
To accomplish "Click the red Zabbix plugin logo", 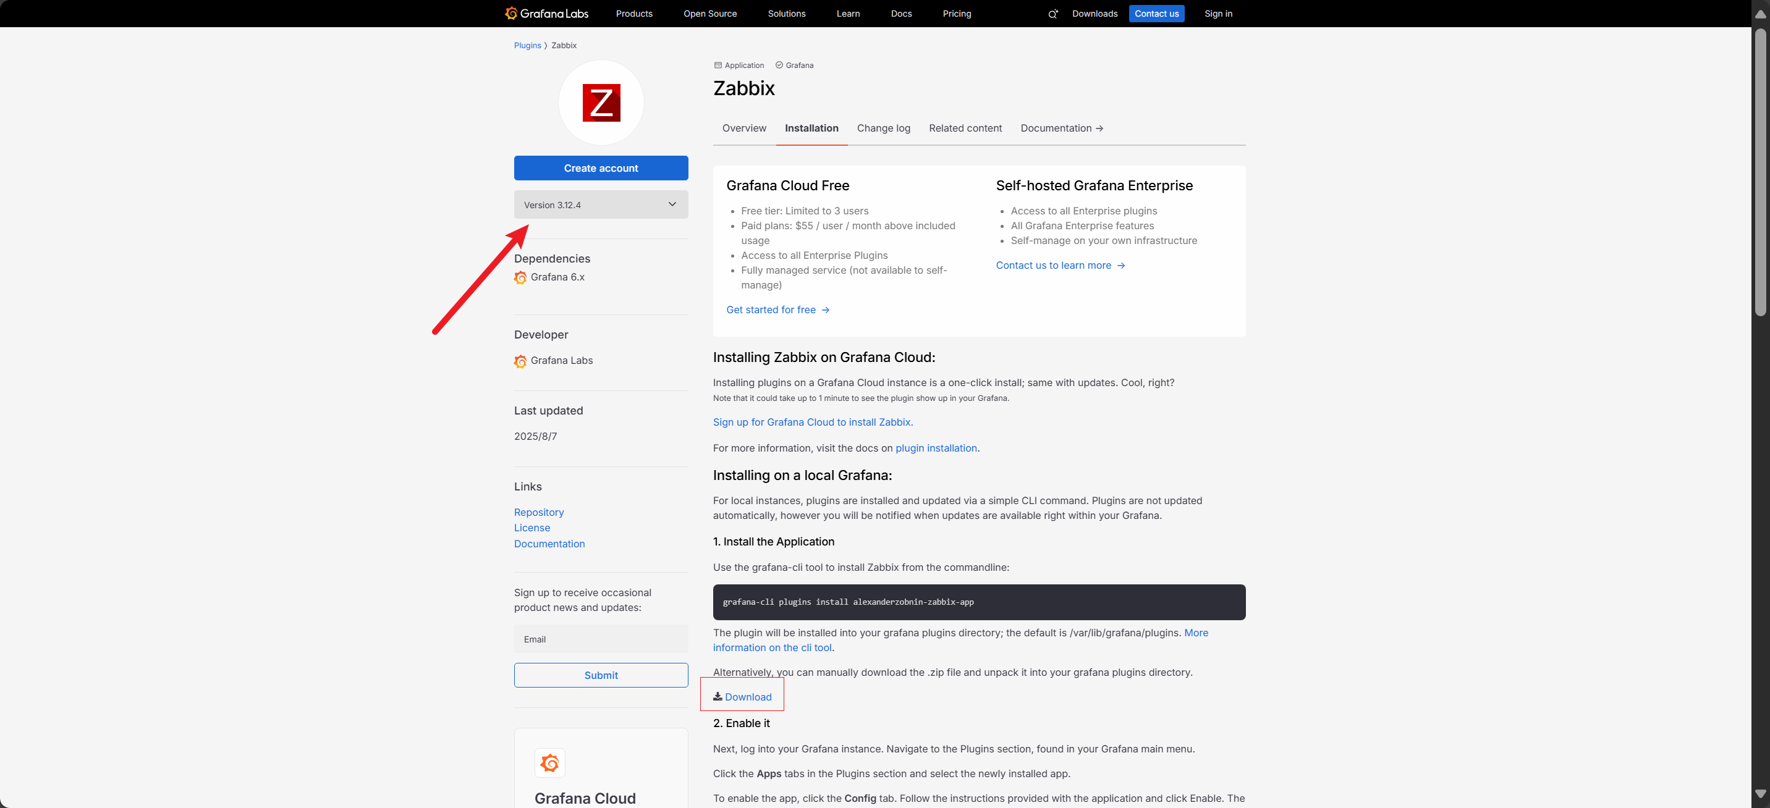I will coord(601,103).
